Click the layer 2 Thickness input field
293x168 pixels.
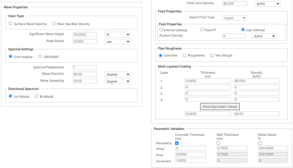[x=208, y=87]
